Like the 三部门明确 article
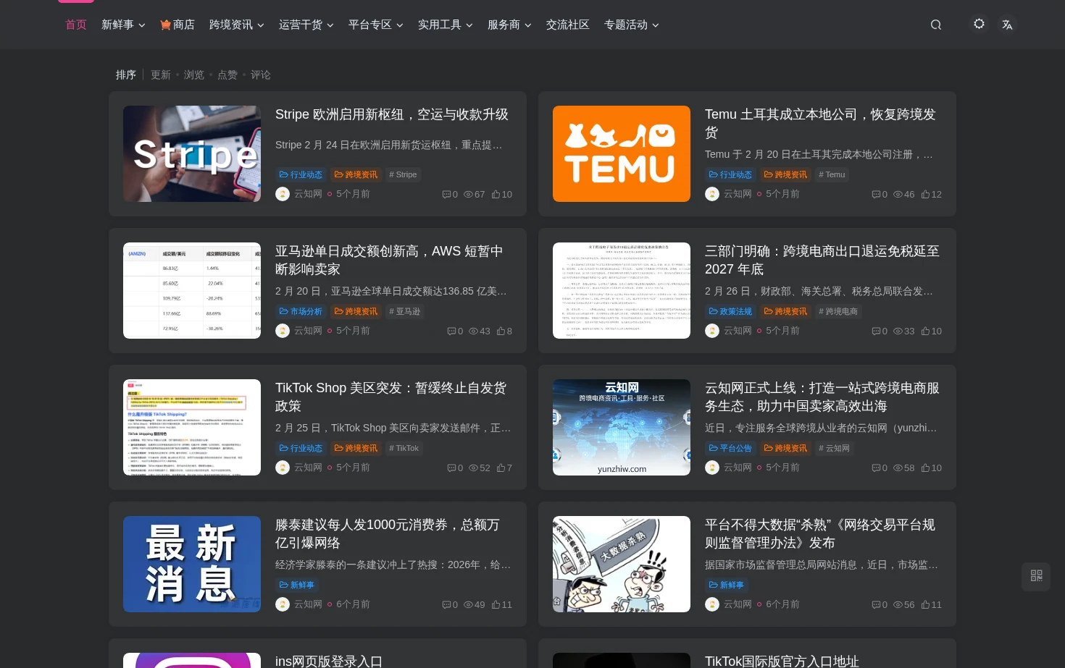 click(926, 331)
